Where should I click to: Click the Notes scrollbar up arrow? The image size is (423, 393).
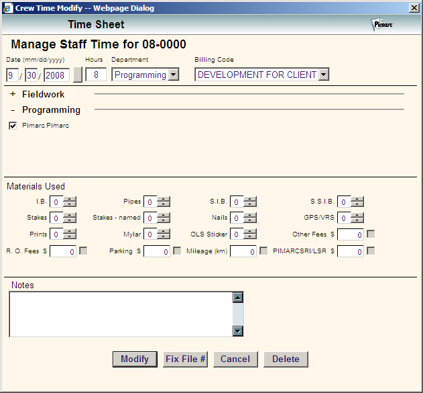click(x=238, y=298)
